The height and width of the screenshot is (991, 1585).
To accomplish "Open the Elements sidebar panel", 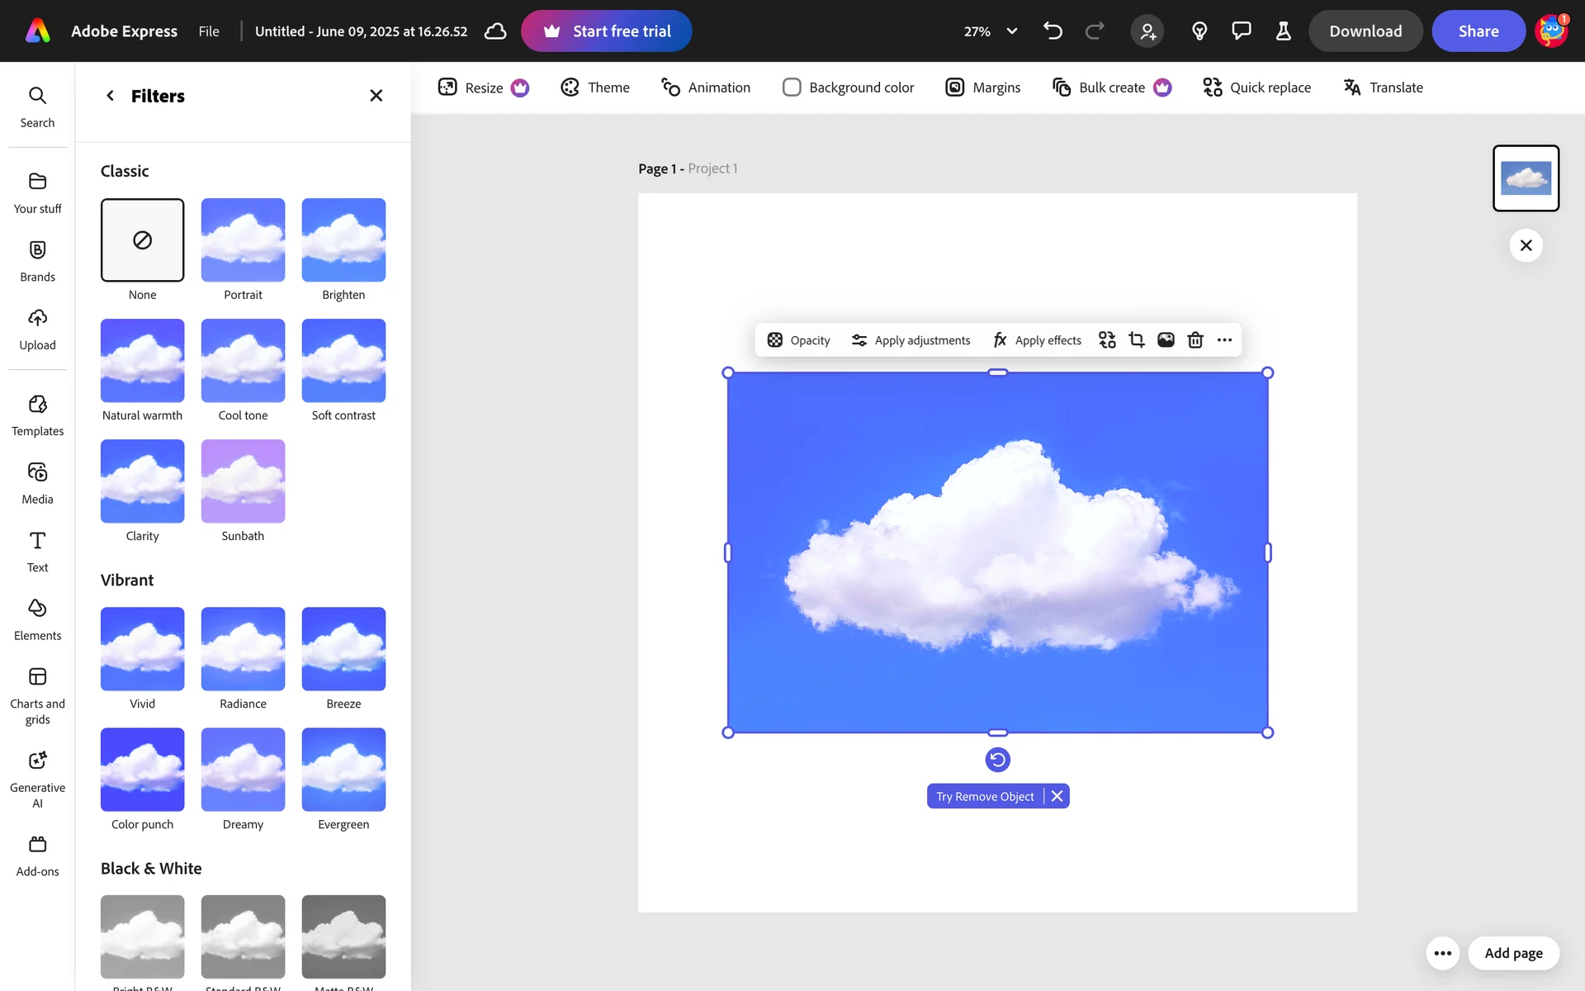I will coord(37,619).
